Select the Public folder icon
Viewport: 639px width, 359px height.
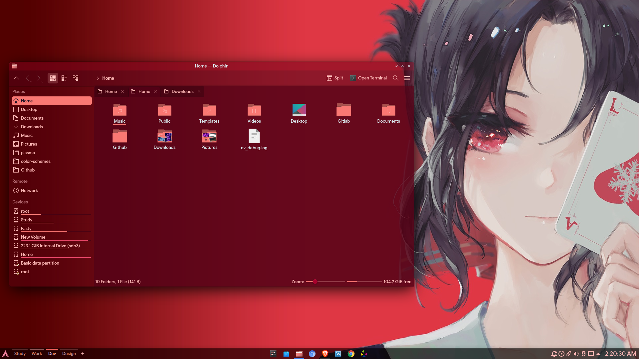[164, 110]
